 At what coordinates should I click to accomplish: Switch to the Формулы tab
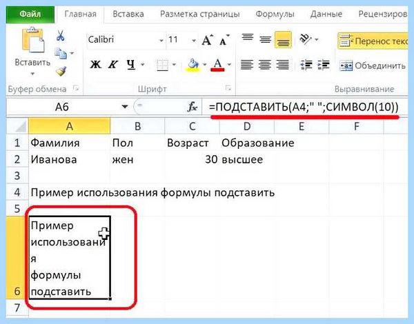pos(275,14)
